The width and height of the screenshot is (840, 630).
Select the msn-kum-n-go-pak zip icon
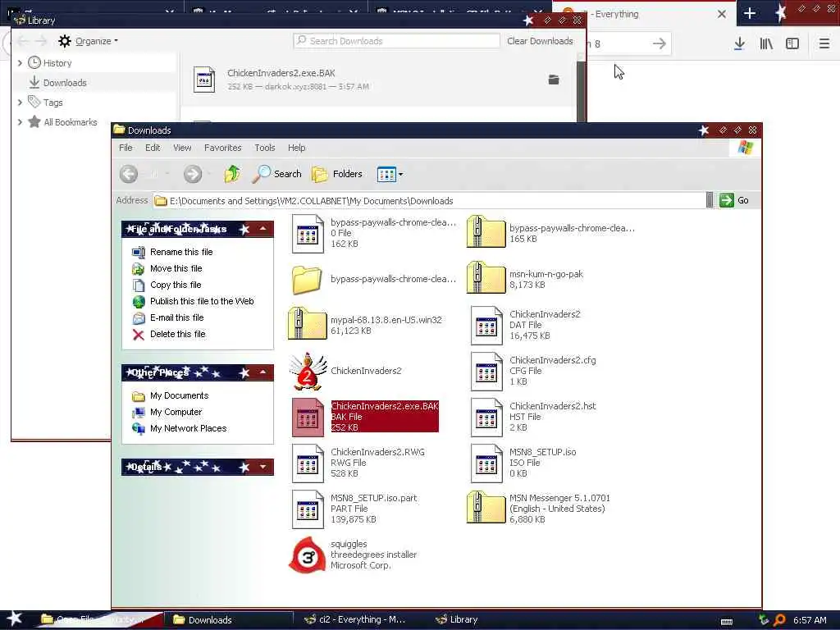[486, 277]
